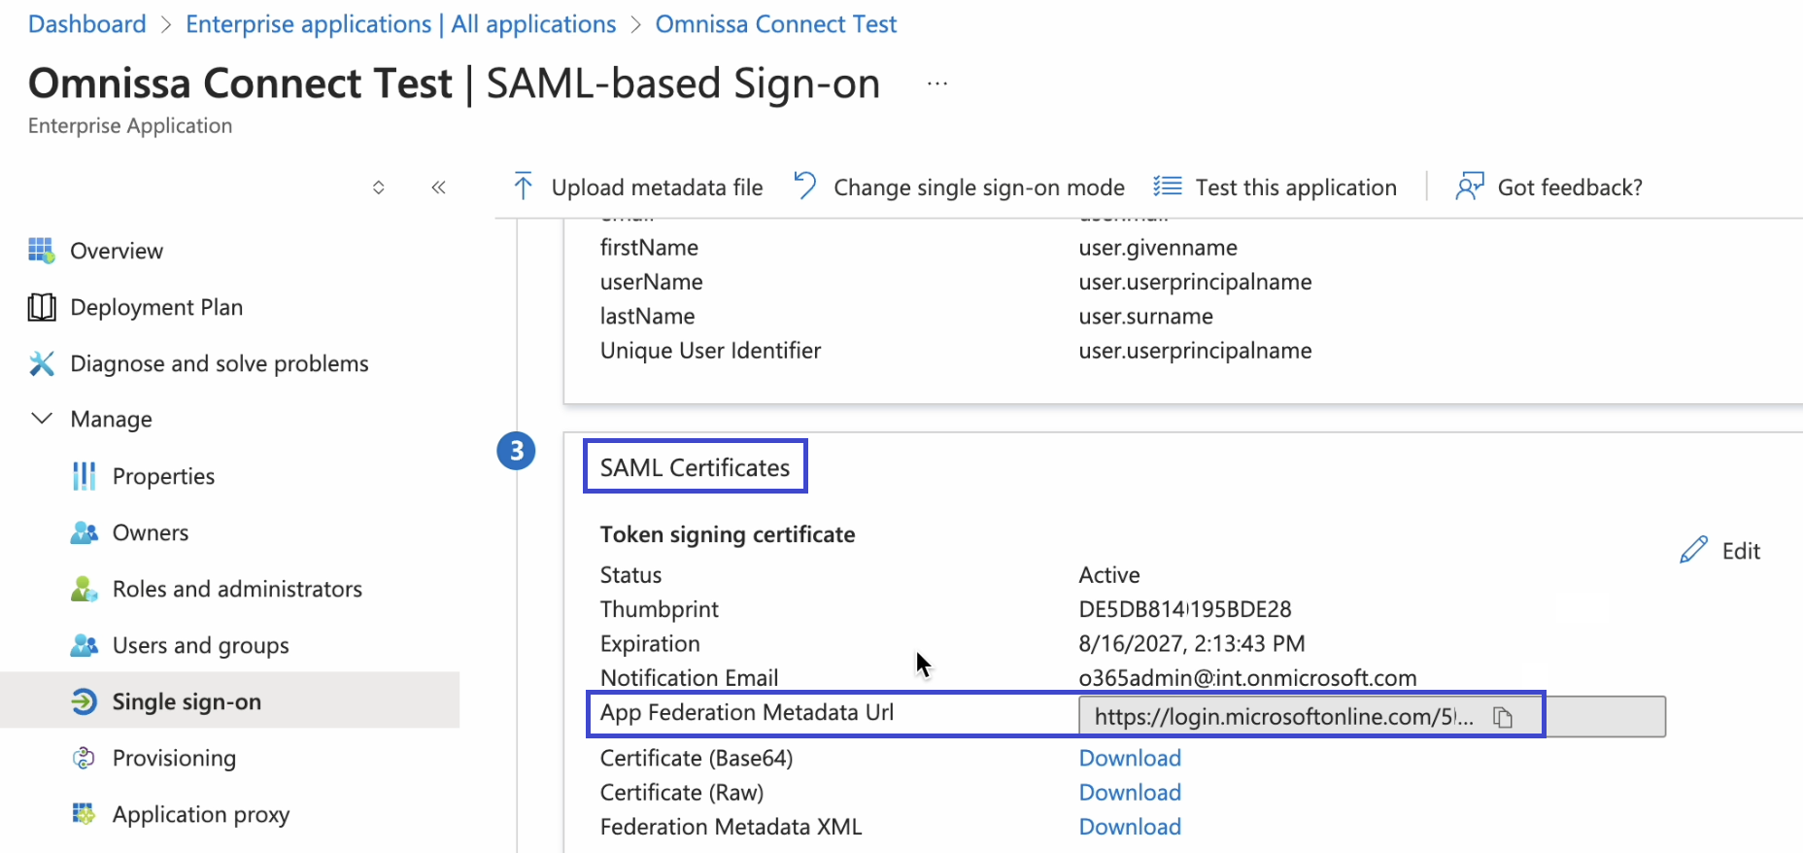Viewport: 1803px width, 853px height.
Task: Click the App Federation Metadata Url field
Action: (x=1372, y=717)
